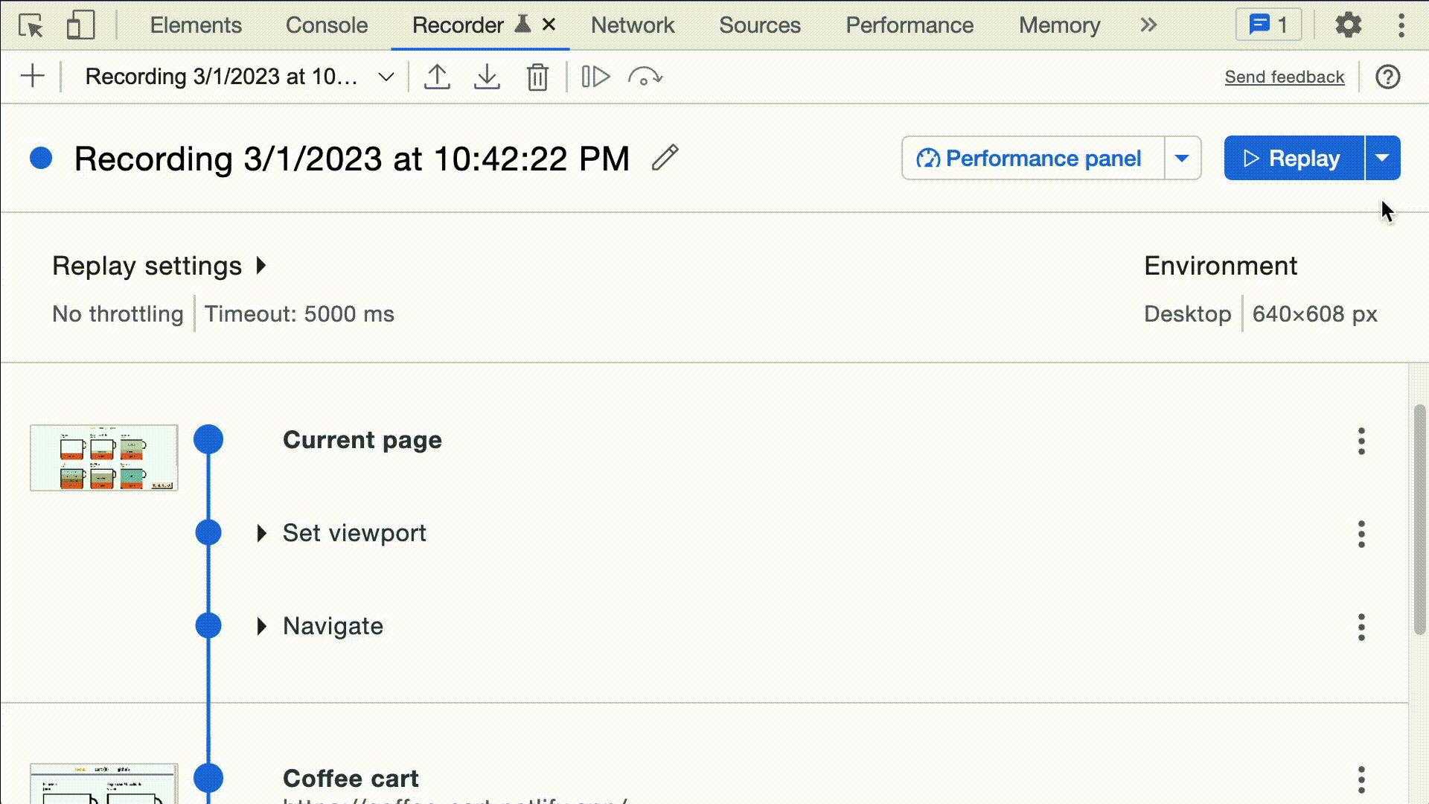This screenshot has width=1429, height=804.
Task: Click the delete recording trash icon
Action: click(538, 77)
